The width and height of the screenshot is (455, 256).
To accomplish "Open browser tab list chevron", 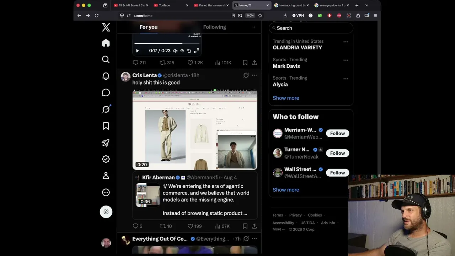I will [366, 5].
